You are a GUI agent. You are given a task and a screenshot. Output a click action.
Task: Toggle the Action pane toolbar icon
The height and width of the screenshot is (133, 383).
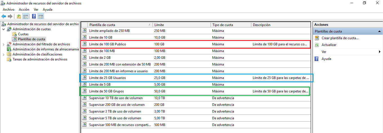(x=41, y=16)
